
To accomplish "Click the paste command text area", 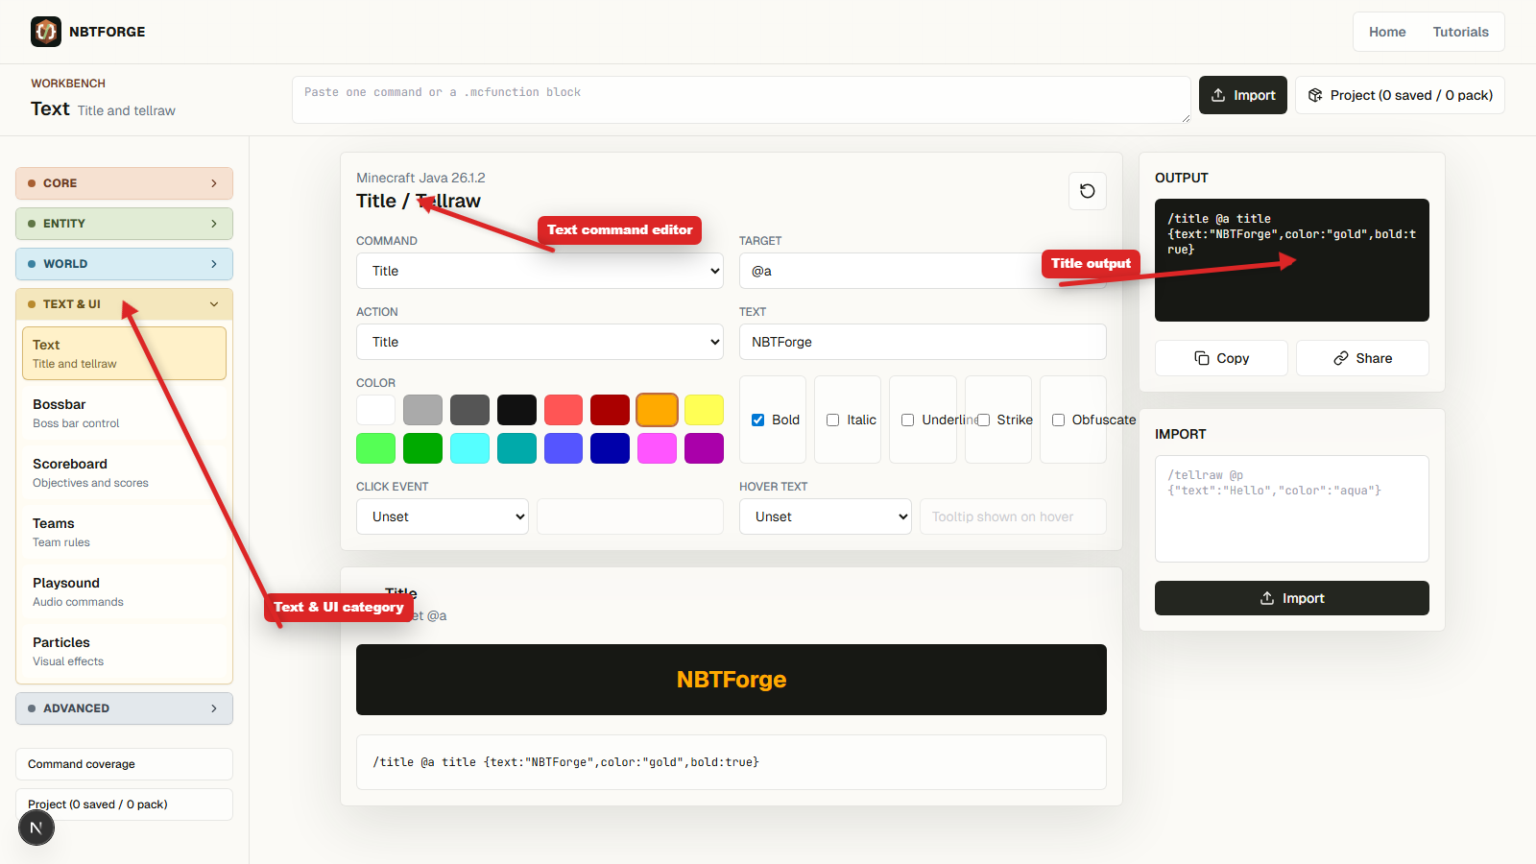I will click(x=741, y=100).
